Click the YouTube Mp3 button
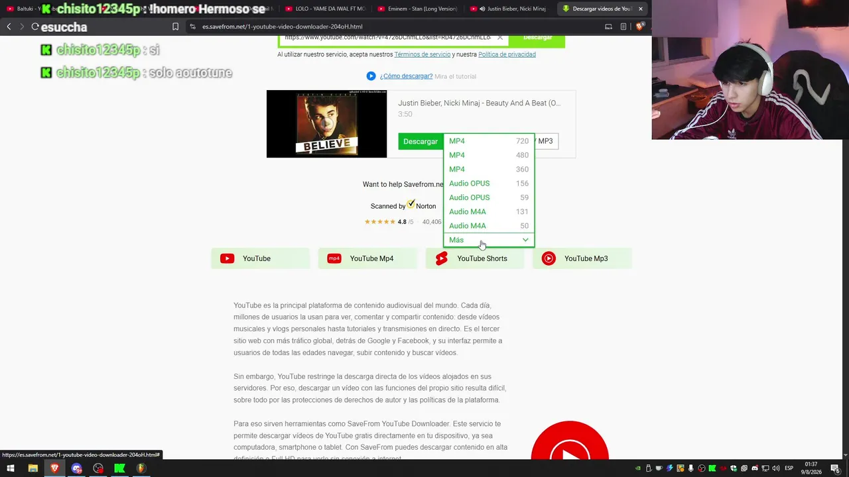Viewport: 849px width, 477px height. pos(582,258)
